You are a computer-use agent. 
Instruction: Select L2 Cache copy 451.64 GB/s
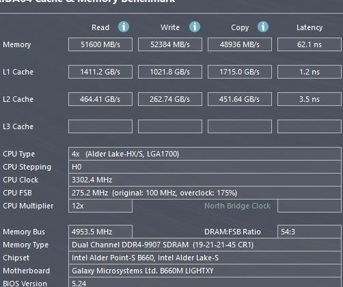240,99
